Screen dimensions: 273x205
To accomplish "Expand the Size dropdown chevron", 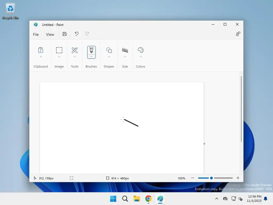I will (x=125, y=57).
